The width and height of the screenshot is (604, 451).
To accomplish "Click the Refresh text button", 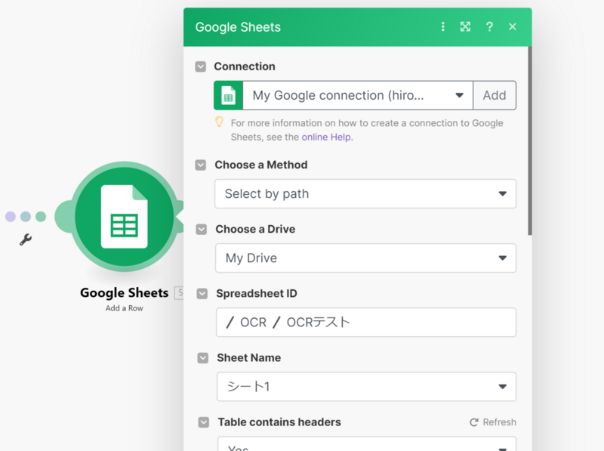I will pos(500,422).
